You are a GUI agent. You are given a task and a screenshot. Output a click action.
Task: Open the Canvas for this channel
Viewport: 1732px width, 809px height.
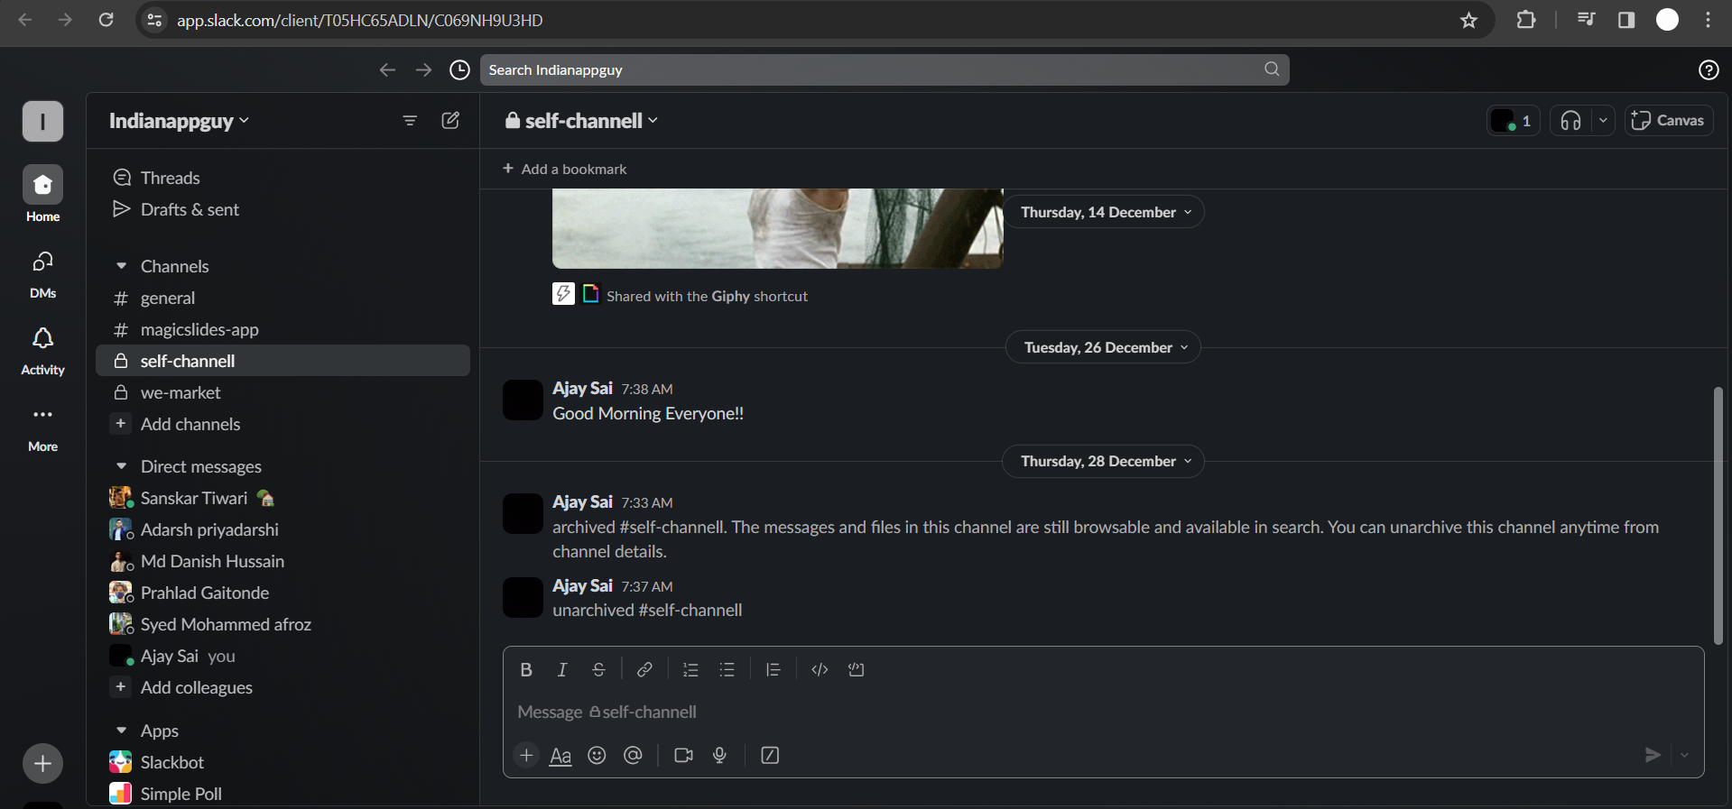click(x=1669, y=120)
